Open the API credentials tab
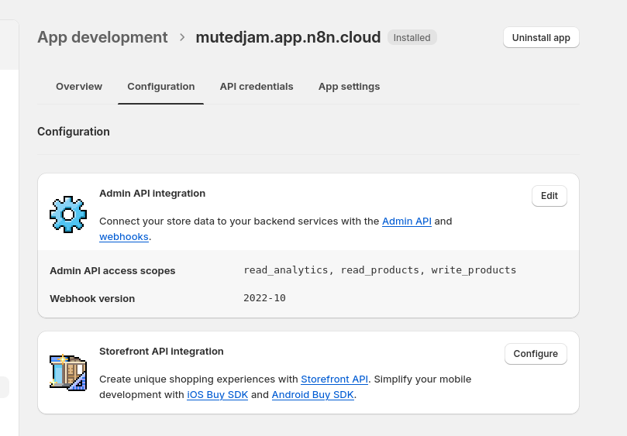The width and height of the screenshot is (627, 436). coord(257,87)
